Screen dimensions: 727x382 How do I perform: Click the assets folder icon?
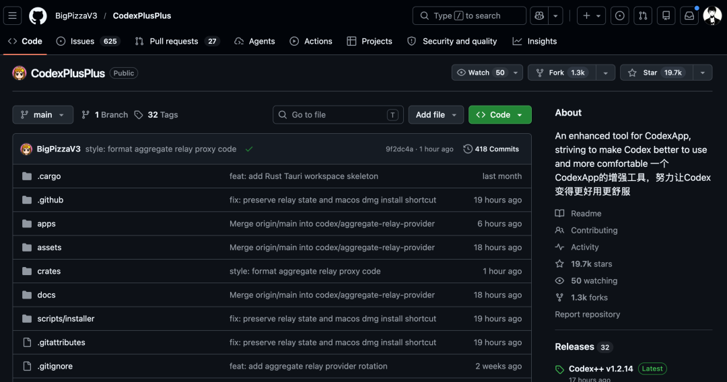point(27,247)
